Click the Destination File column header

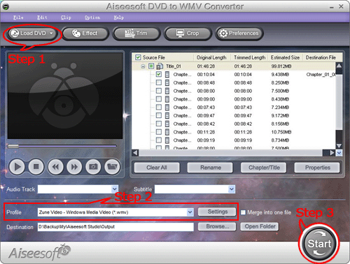click(x=321, y=57)
